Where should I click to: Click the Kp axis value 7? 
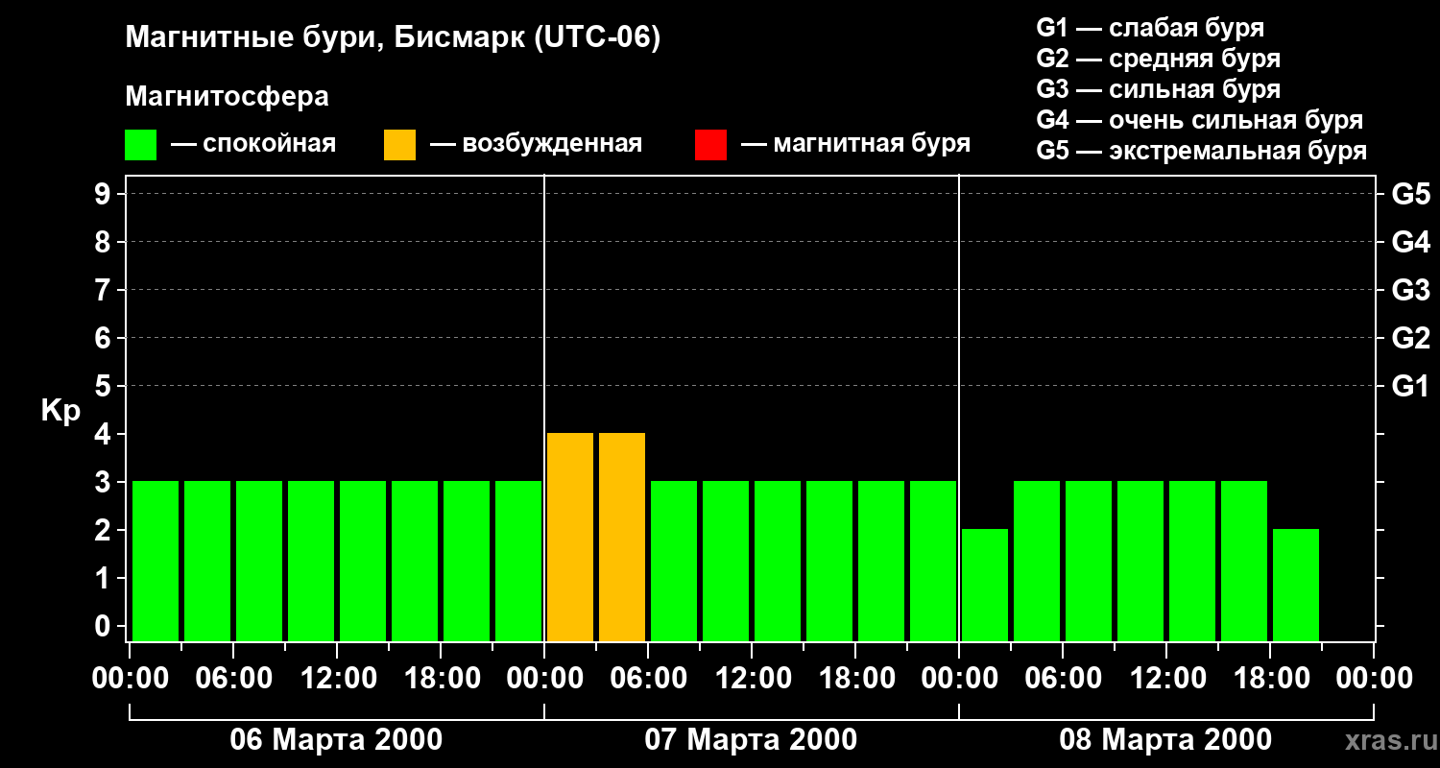[x=105, y=290]
